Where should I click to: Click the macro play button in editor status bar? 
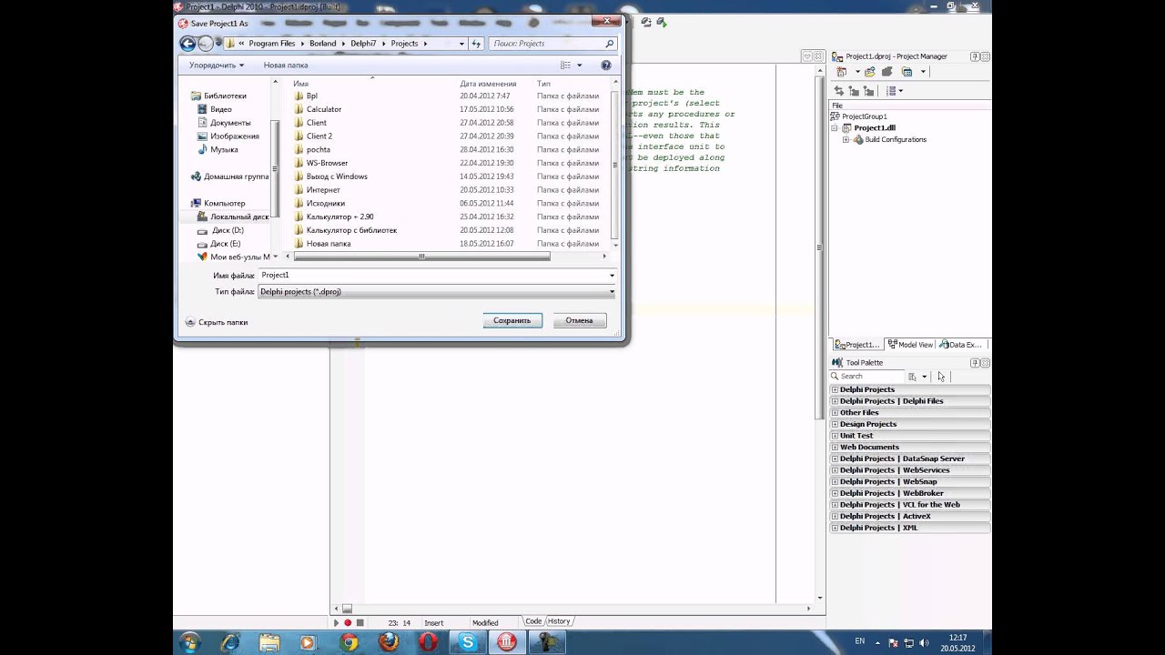click(336, 623)
